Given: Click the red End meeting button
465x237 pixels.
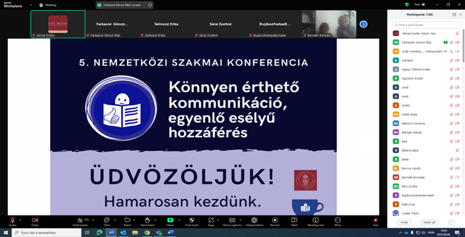Looking at the screenshot, I should (376, 222).
